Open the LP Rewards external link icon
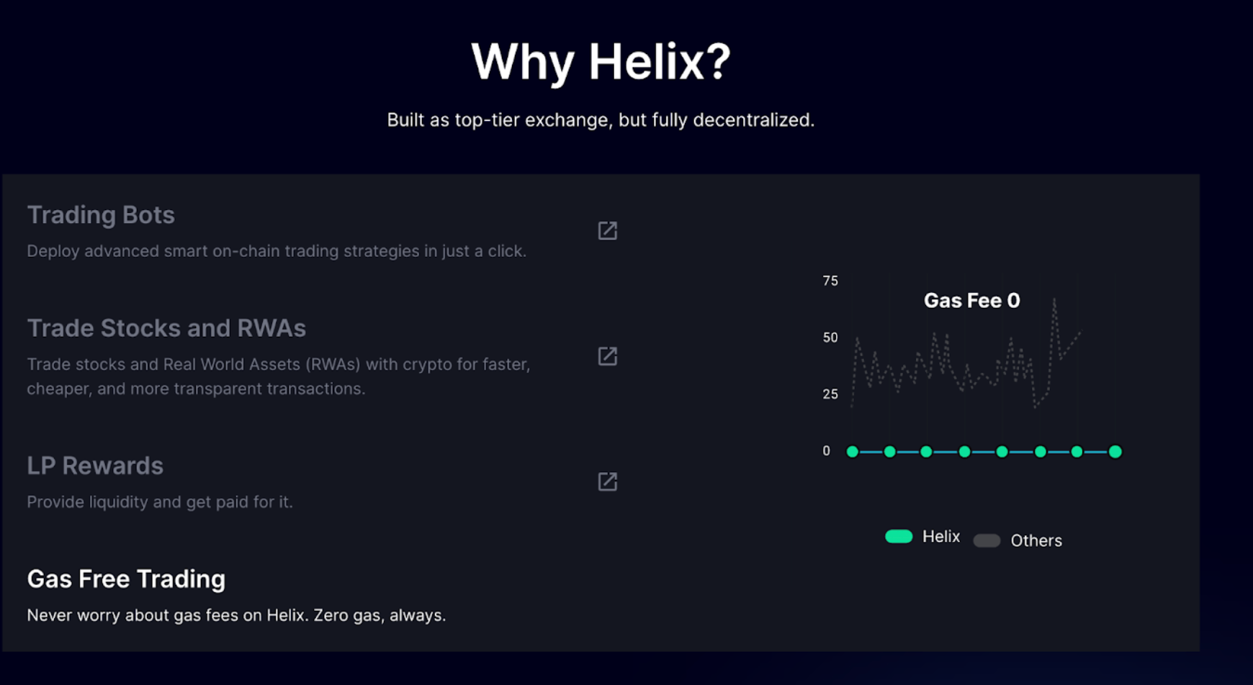1253x685 pixels. (607, 481)
